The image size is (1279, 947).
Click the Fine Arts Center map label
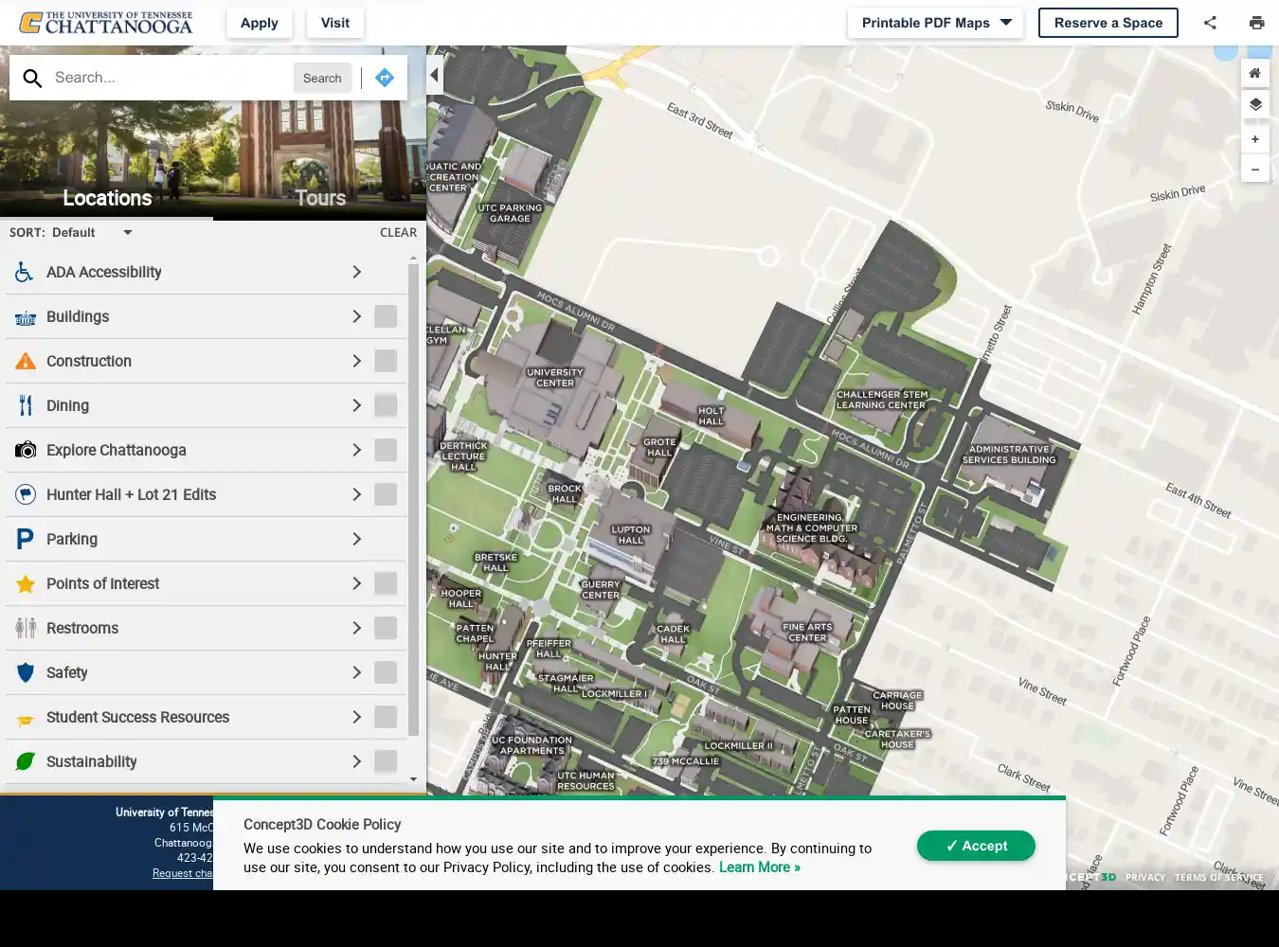coord(807,633)
